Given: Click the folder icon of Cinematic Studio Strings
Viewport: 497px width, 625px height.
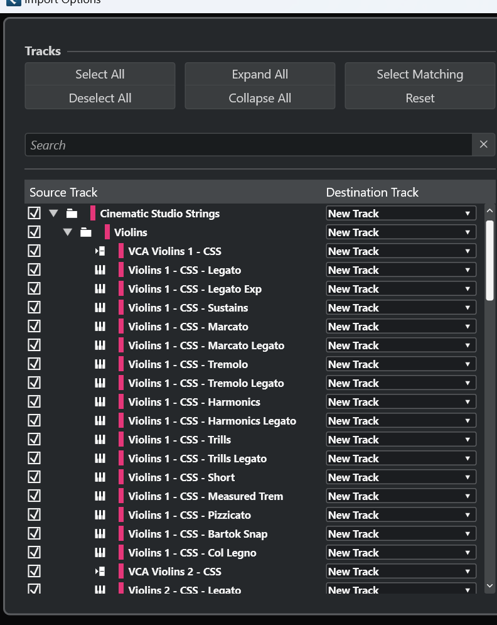Looking at the screenshot, I should [x=72, y=214].
